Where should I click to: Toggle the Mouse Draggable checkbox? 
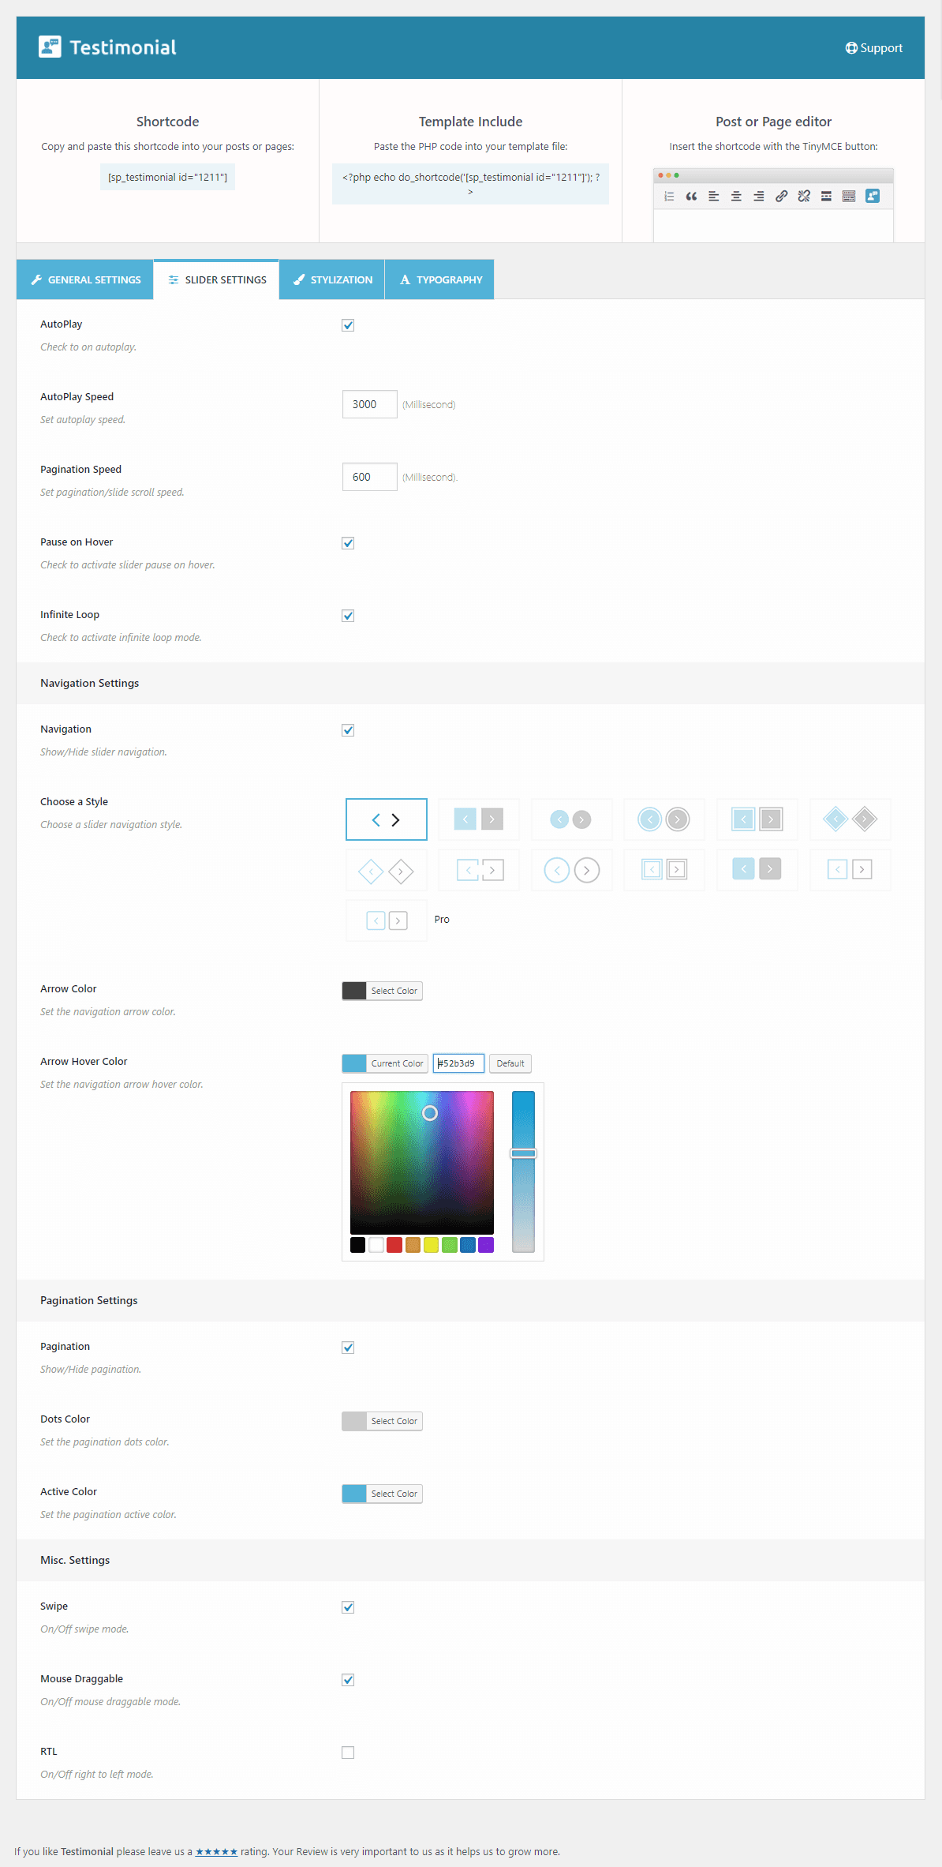(x=348, y=1680)
